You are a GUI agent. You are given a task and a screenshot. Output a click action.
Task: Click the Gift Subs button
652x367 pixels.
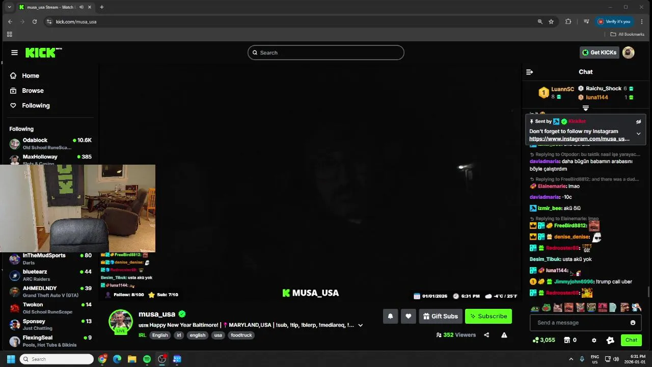coord(441,316)
